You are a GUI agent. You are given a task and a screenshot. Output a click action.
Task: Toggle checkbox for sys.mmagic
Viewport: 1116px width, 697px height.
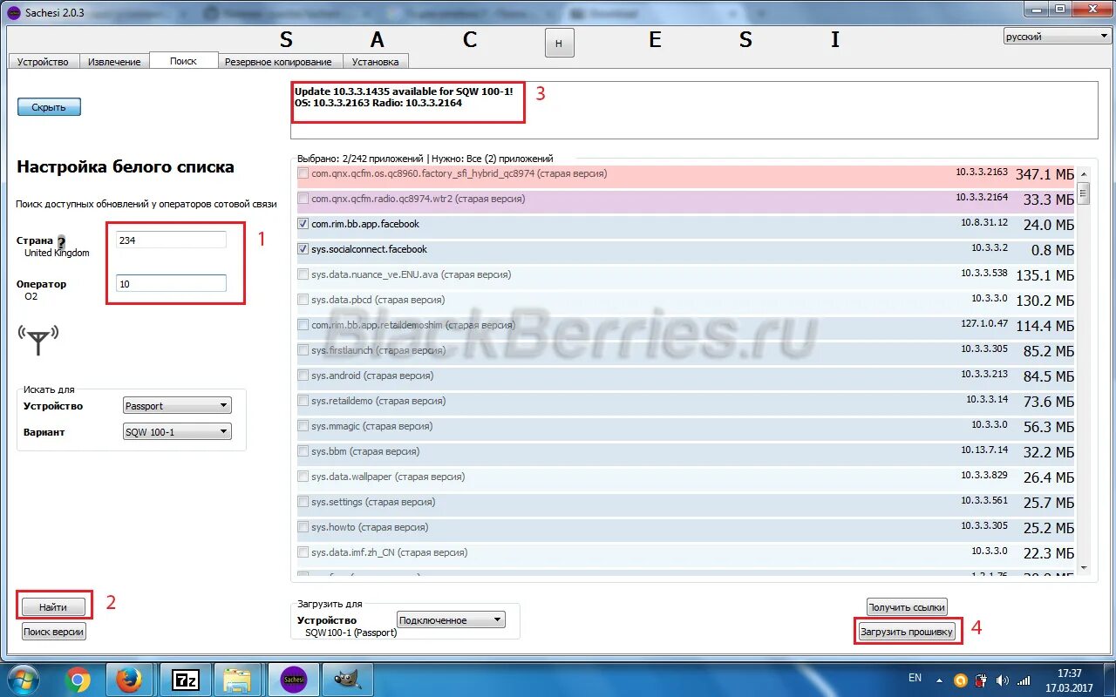(303, 426)
